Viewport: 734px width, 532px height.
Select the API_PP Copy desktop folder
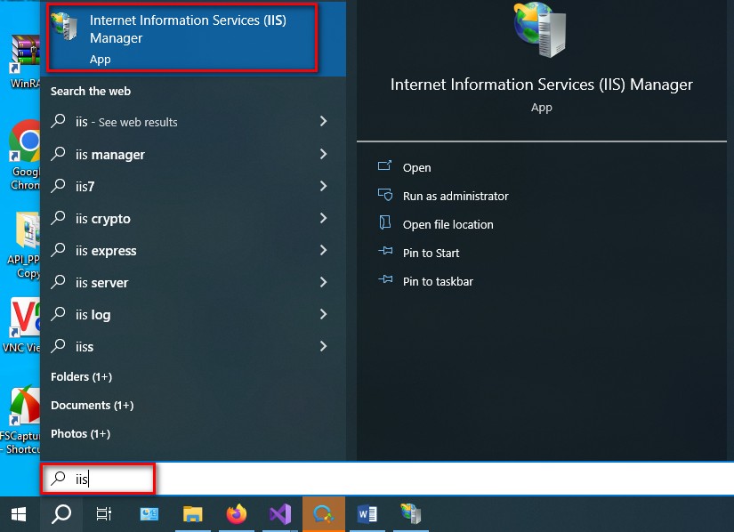(x=23, y=246)
